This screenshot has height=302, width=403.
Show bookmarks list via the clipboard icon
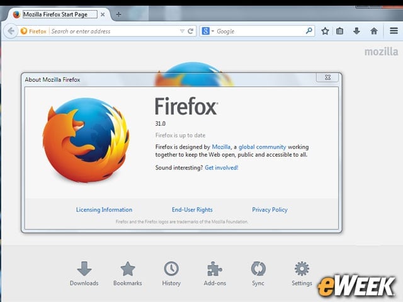coord(340,31)
